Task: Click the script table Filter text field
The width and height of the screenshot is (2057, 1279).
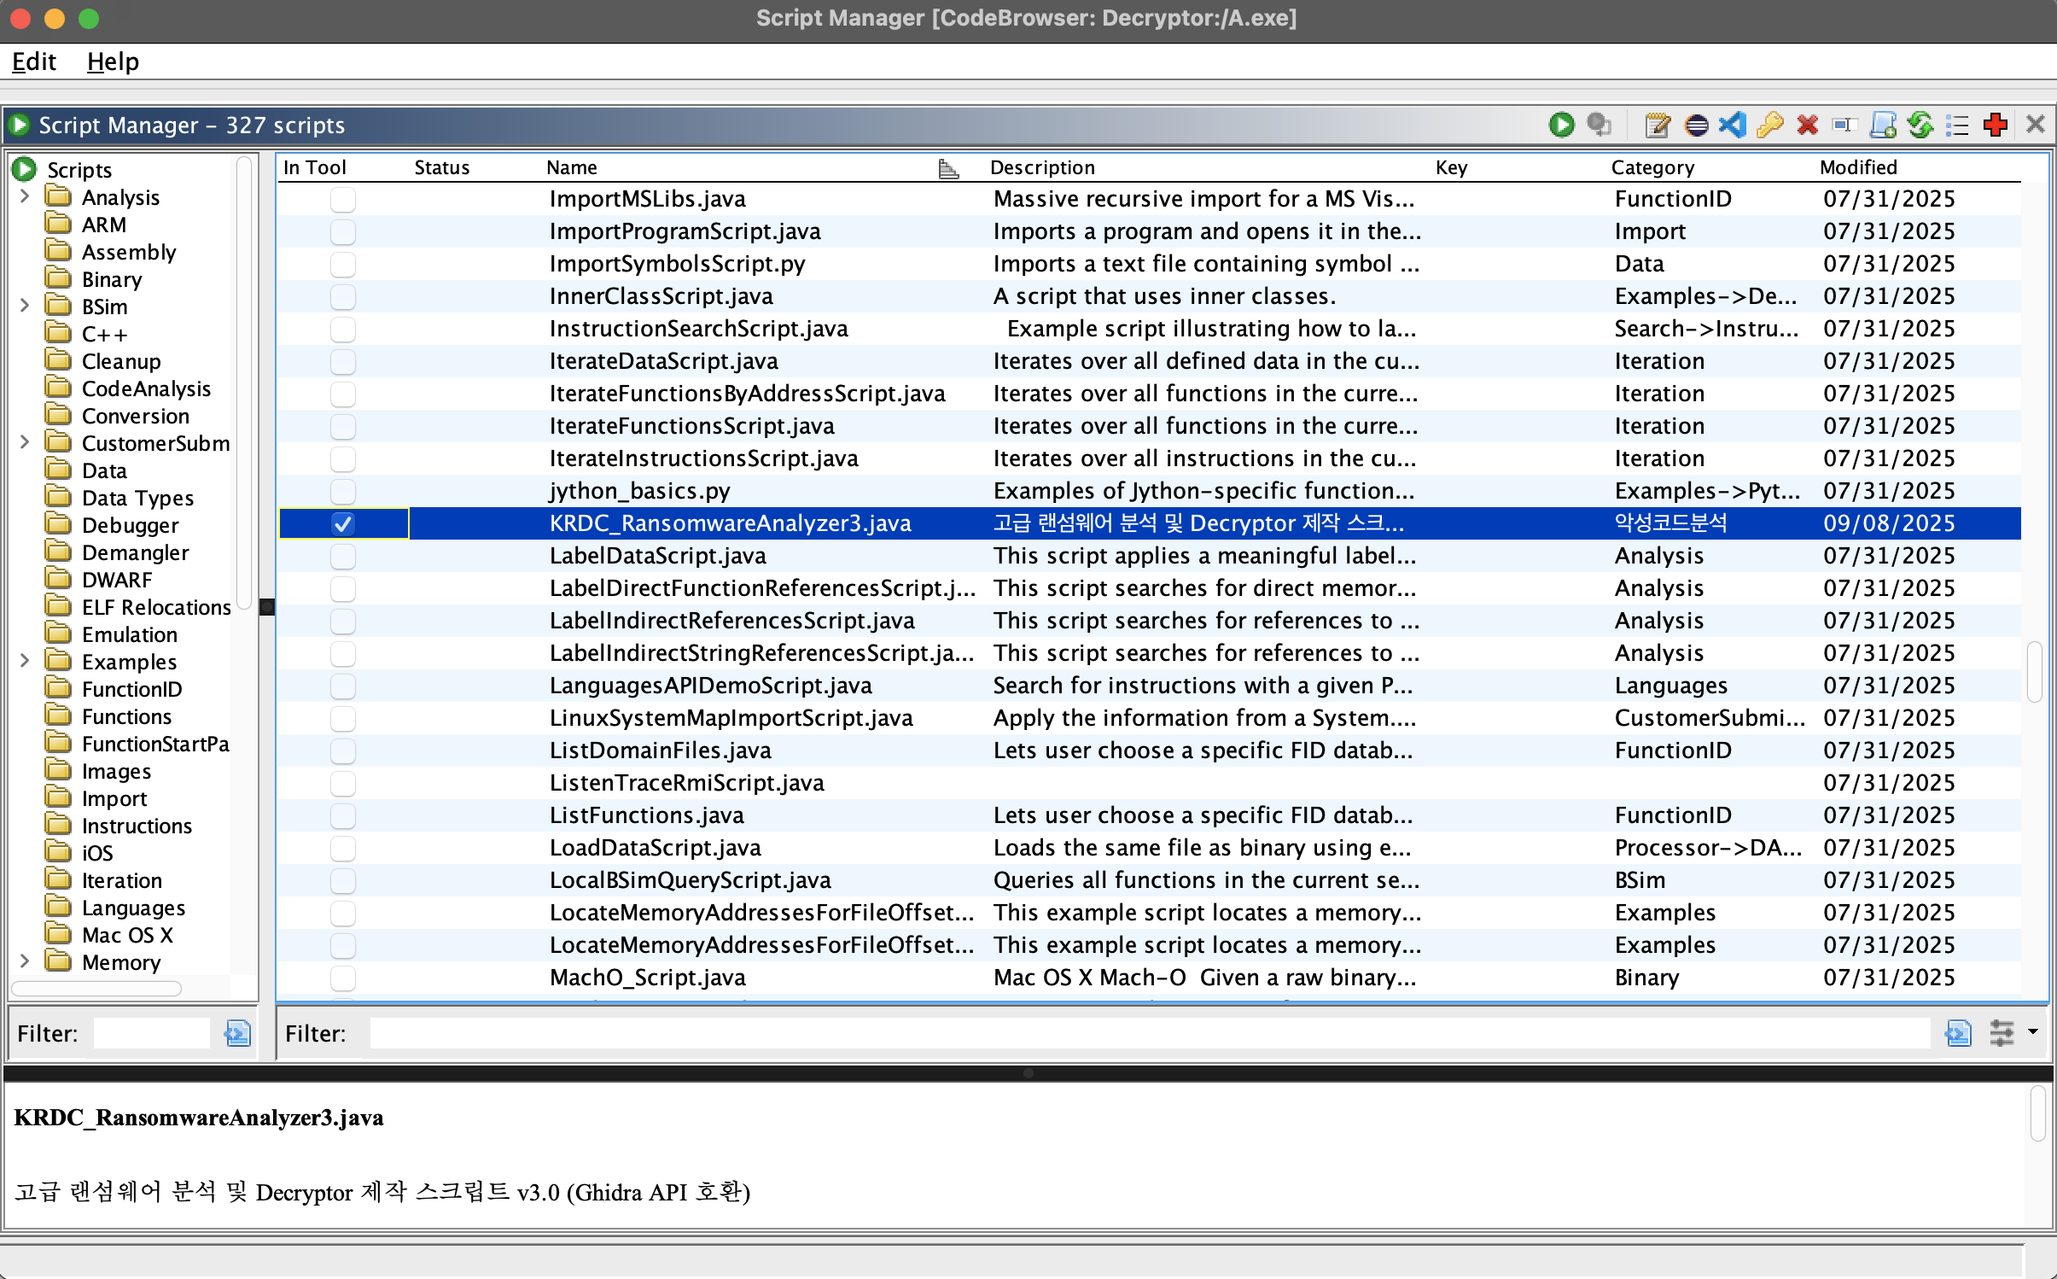Action: (1148, 1033)
